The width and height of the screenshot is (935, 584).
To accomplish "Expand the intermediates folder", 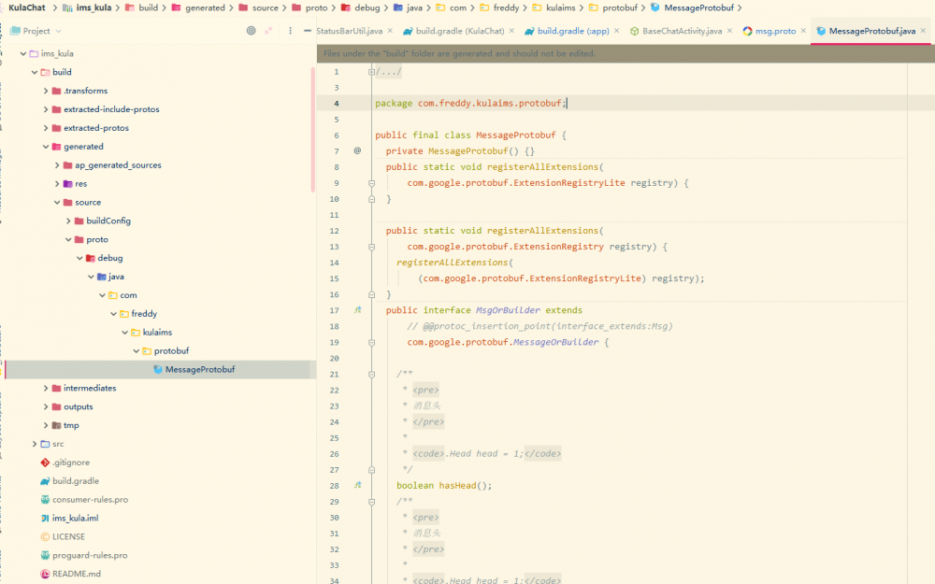I will click(x=46, y=388).
